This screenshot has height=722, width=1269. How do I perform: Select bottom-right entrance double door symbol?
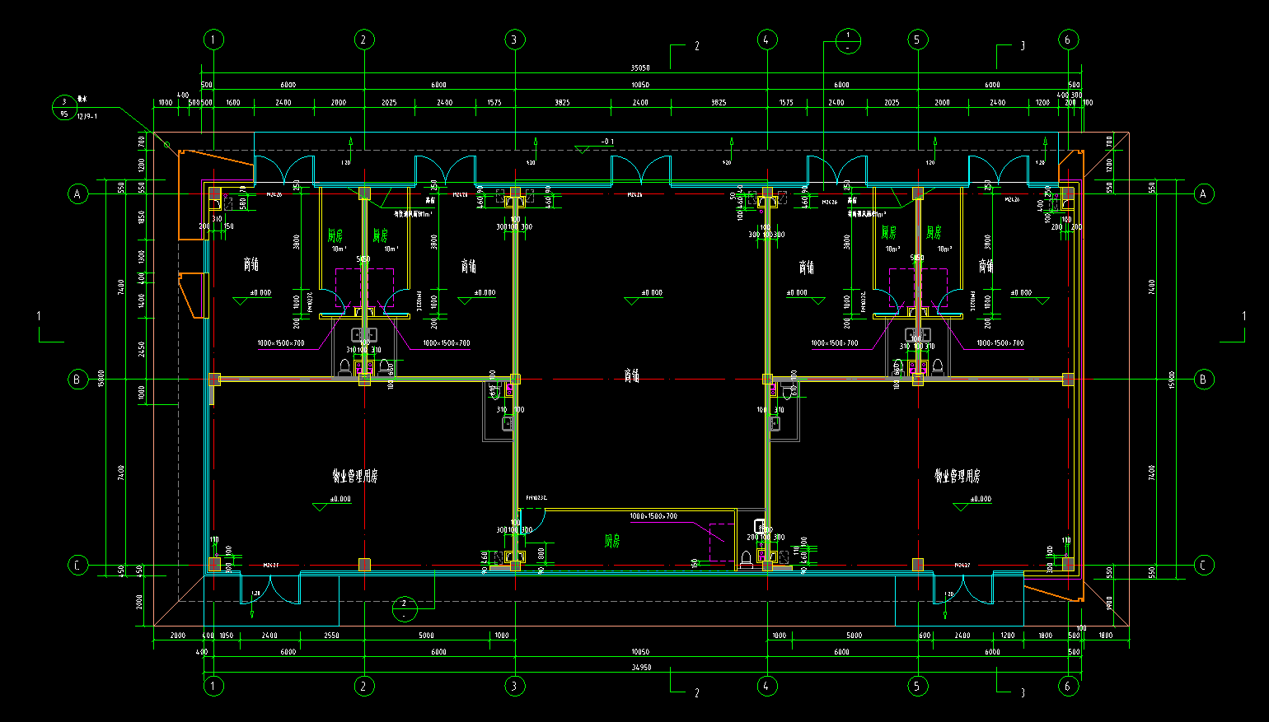(962, 589)
